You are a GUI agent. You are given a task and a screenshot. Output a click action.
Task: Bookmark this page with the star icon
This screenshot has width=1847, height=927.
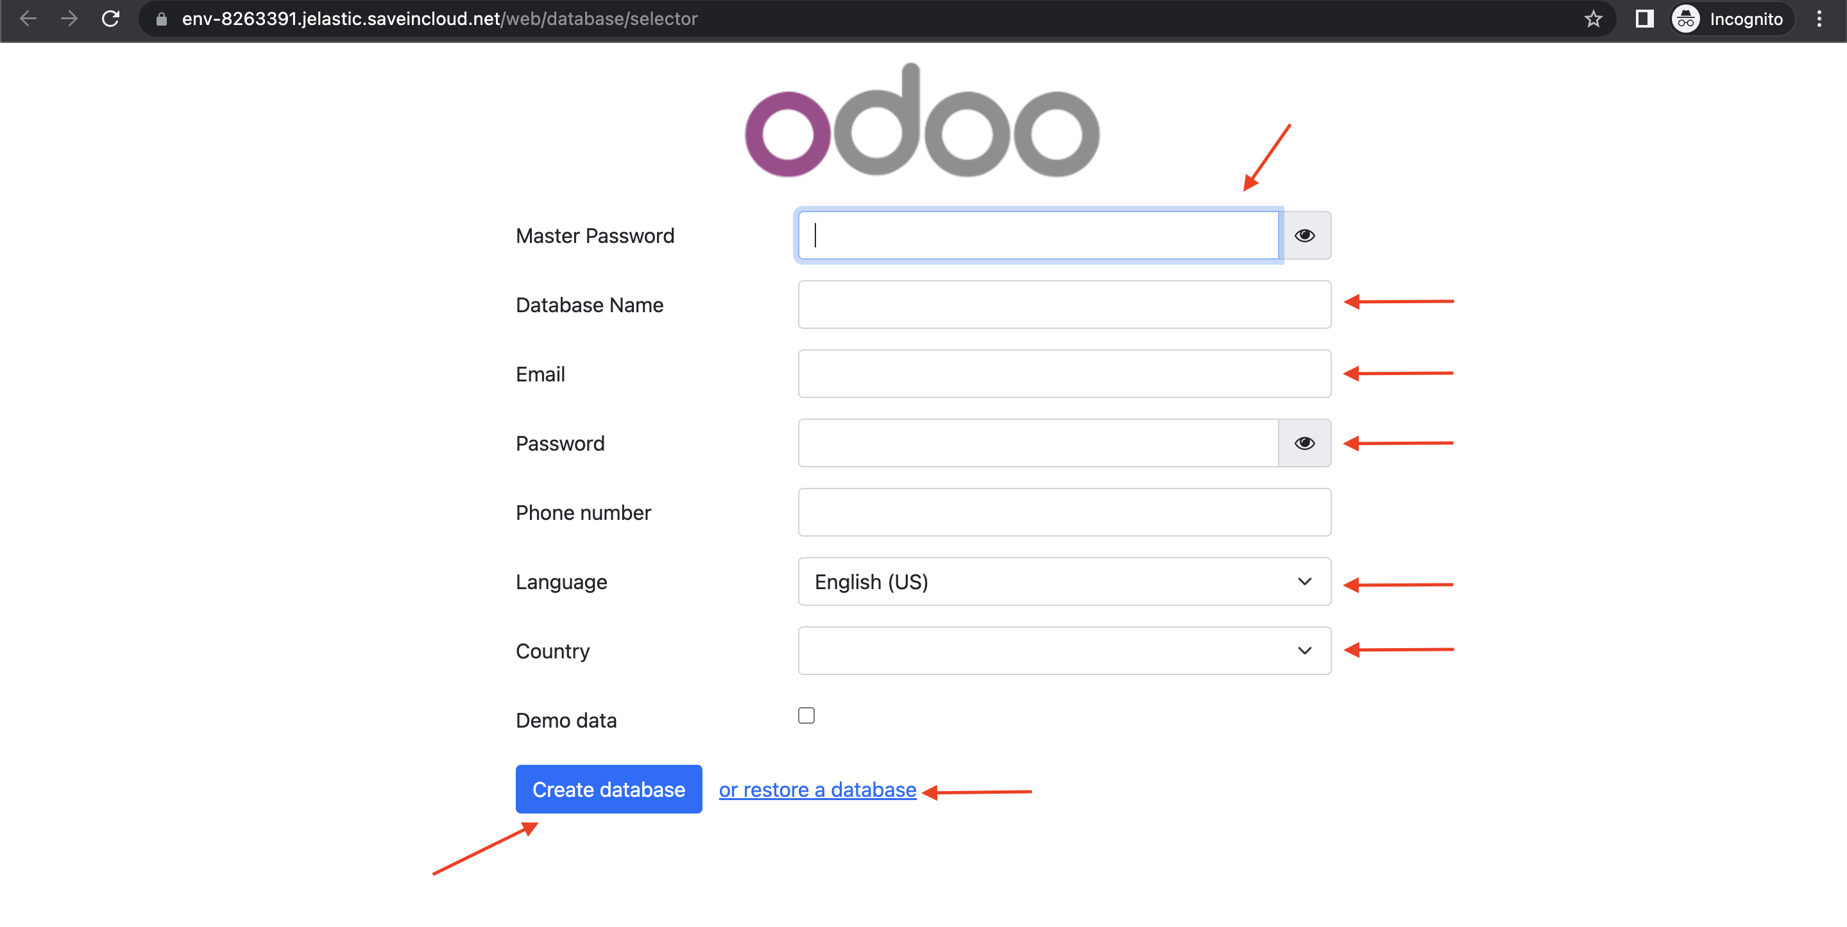1592,19
